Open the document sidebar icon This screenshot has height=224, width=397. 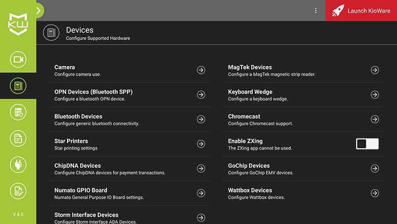pyautogui.click(x=18, y=138)
